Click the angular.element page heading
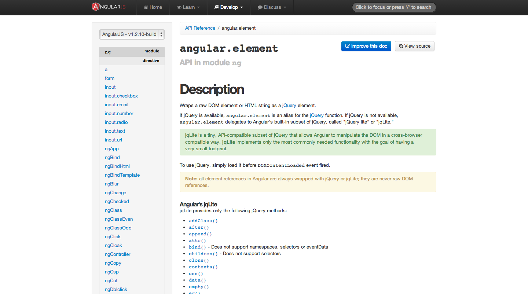This screenshot has width=528, height=294. [x=229, y=48]
